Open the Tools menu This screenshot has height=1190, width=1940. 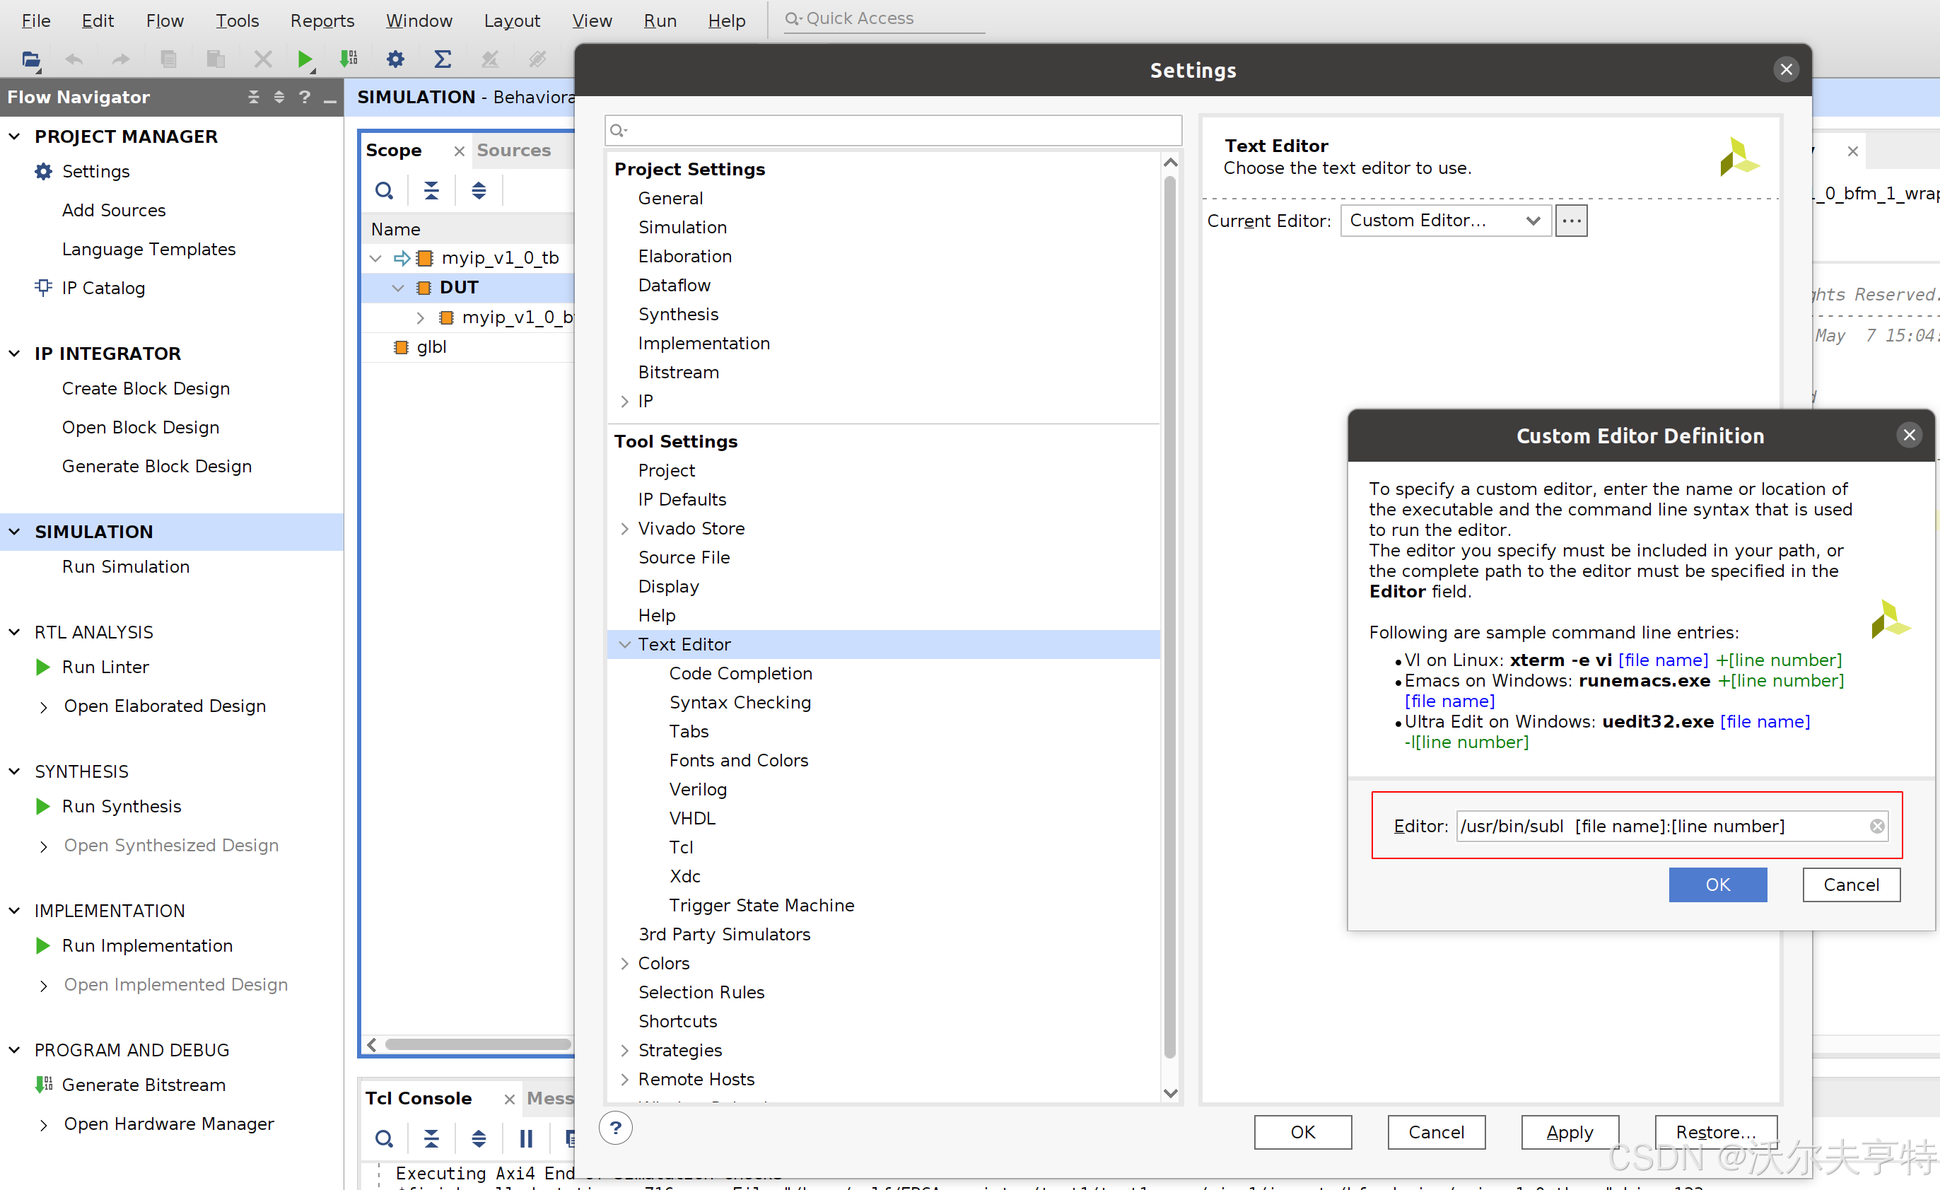click(237, 21)
